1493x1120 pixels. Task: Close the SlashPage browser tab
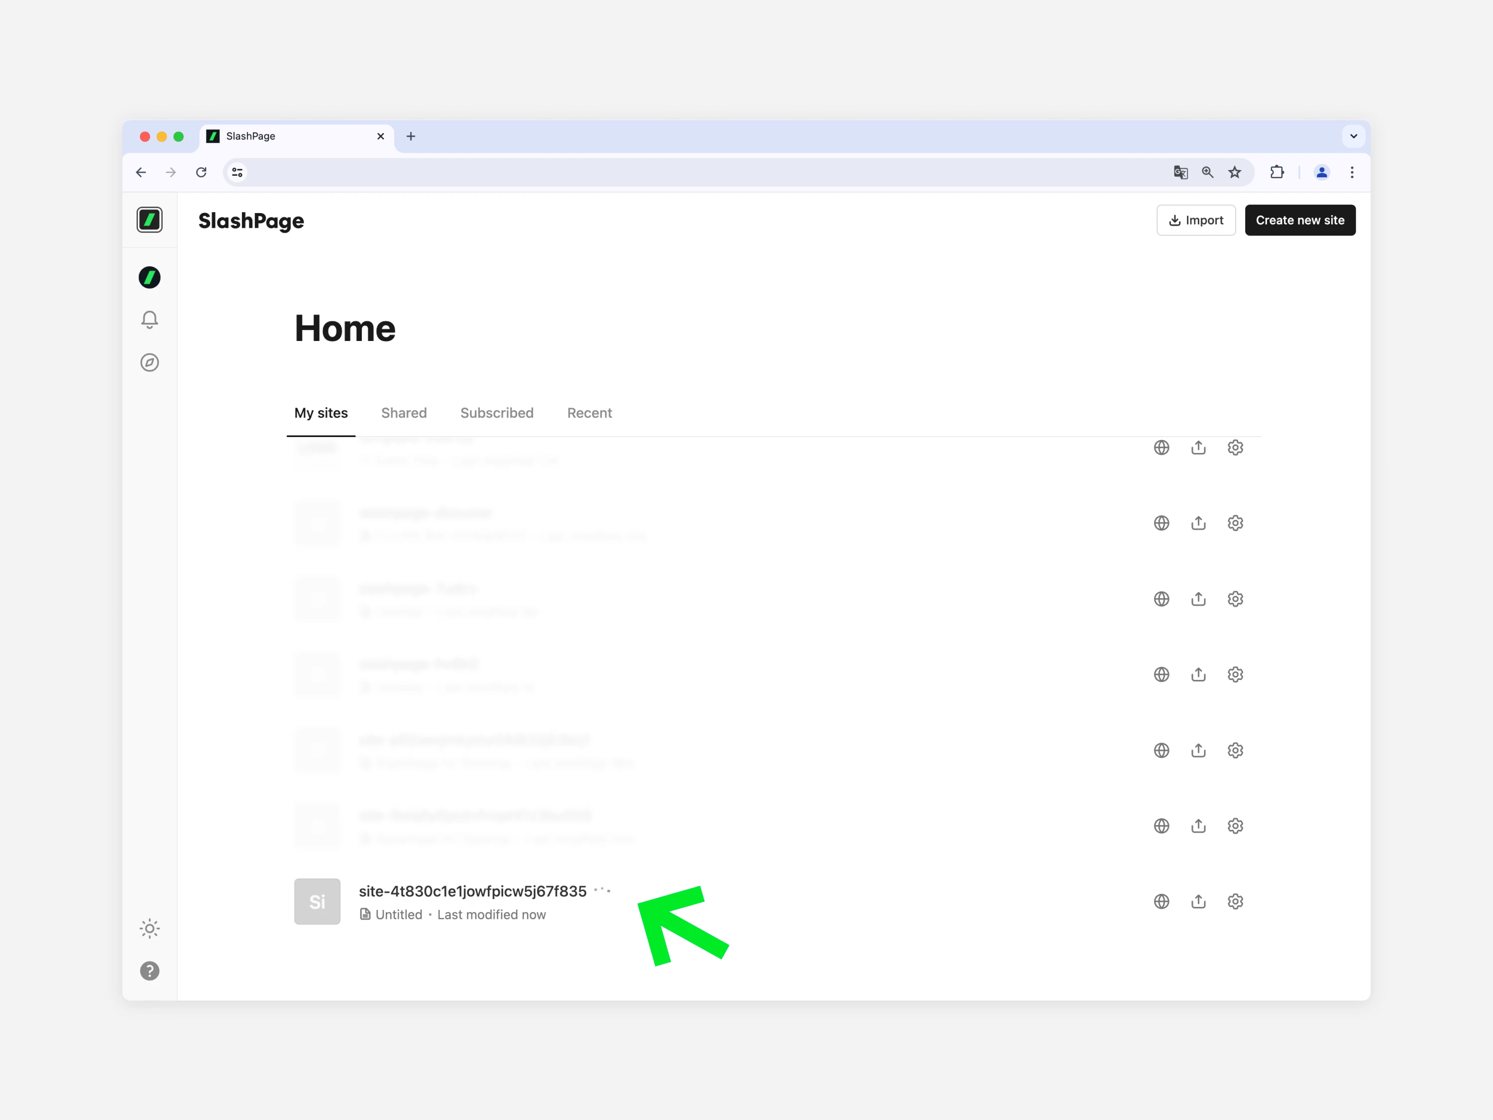pyautogui.click(x=381, y=136)
